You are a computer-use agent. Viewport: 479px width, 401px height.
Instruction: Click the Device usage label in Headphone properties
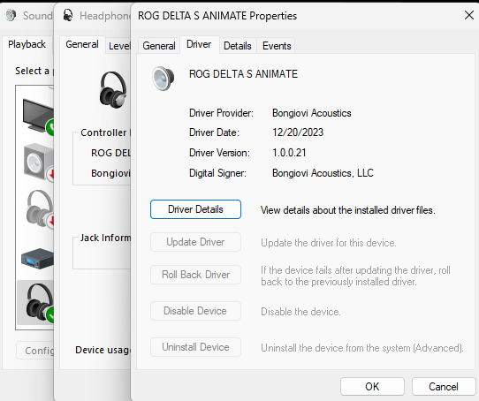pos(103,350)
